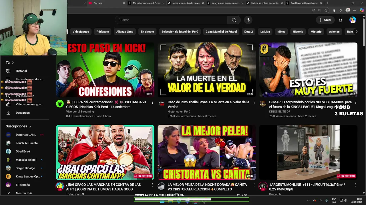Expand the Tú section chevron

tap(13, 63)
